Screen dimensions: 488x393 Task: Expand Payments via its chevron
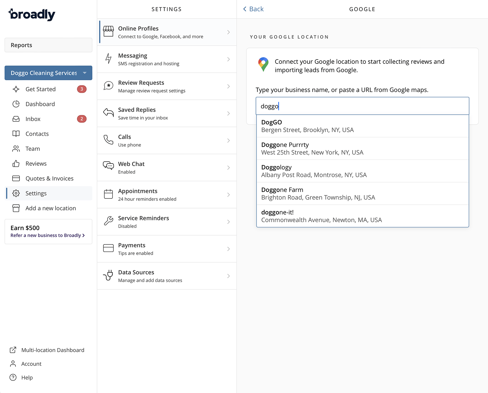point(228,249)
